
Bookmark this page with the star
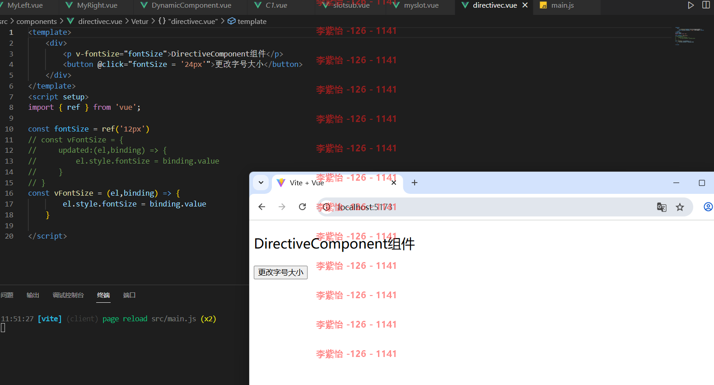[680, 207]
